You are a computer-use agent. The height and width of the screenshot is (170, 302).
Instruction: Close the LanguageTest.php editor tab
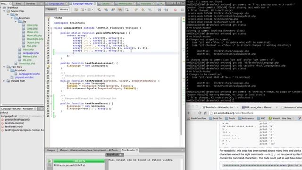[x=95, y=4]
